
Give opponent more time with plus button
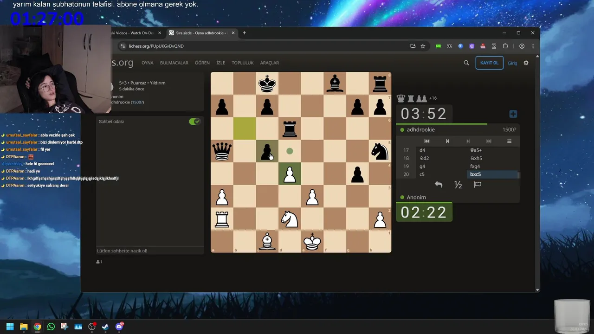tap(513, 114)
